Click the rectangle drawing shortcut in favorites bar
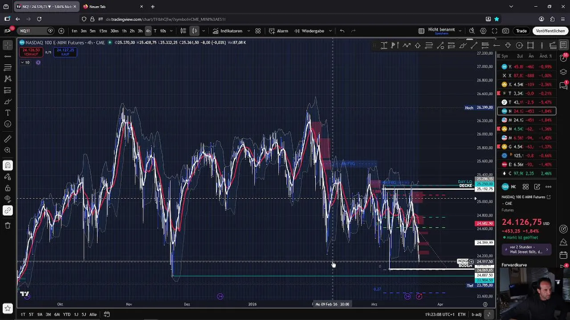The width and height of the screenshot is (570, 320). (x=530, y=45)
